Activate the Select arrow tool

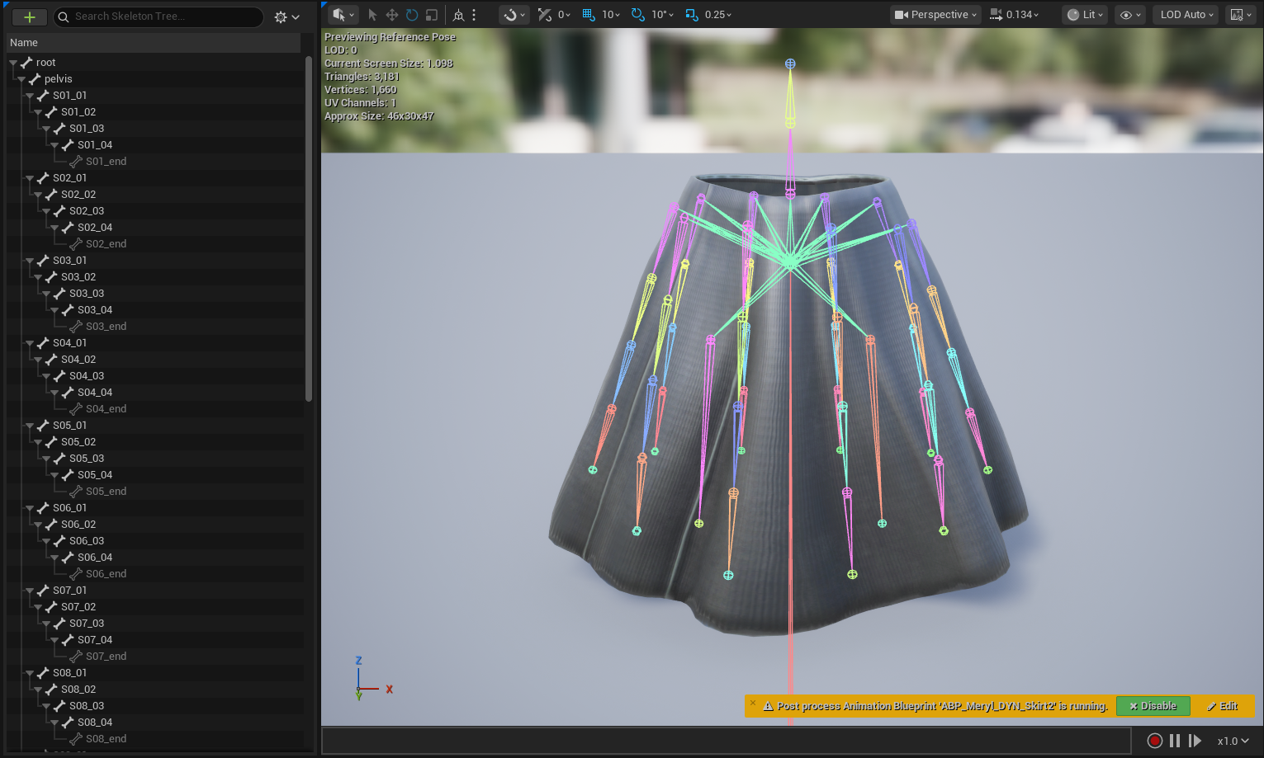372,15
